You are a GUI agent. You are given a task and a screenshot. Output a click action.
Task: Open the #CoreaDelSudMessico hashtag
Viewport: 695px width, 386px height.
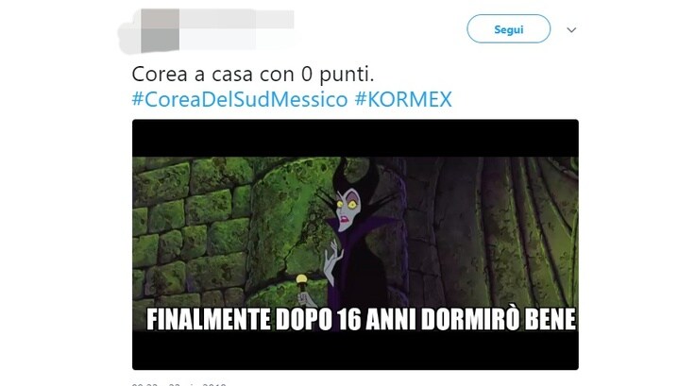point(239,99)
